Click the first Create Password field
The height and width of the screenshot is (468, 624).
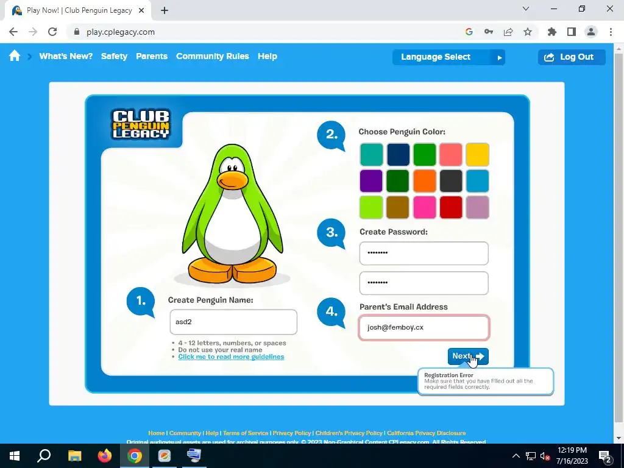click(424, 253)
